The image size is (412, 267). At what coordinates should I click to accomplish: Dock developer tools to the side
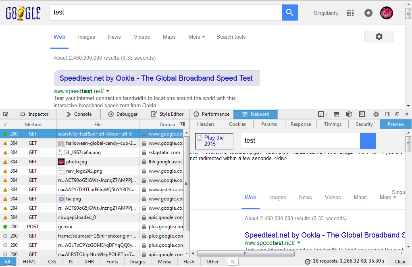[x=387, y=114]
